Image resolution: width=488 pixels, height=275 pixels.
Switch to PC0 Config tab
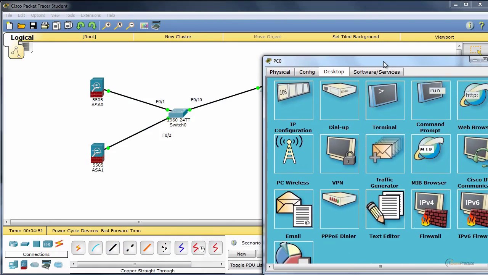tap(307, 72)
